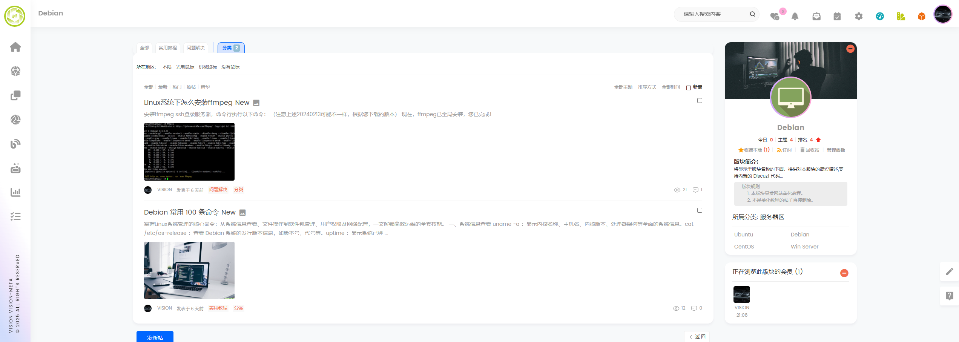Select the 问题解决 tab
The image size is (959, 342).
click(195, 48)
